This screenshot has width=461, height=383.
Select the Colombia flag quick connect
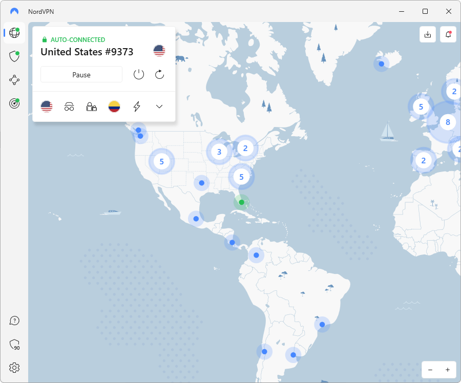[x=114, y=107]
